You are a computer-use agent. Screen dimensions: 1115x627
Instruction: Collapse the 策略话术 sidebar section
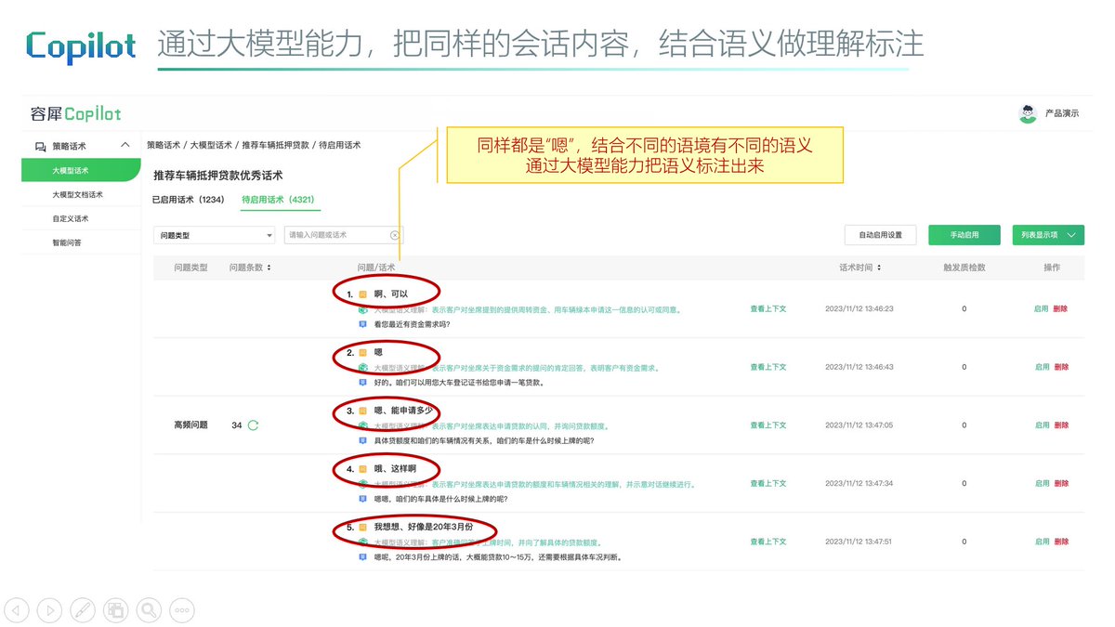[125, 146]
